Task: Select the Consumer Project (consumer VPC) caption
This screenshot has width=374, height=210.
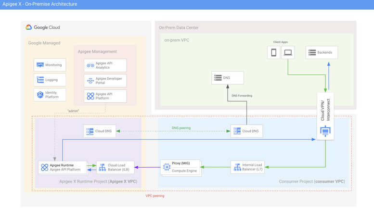Action: (312, 182)
